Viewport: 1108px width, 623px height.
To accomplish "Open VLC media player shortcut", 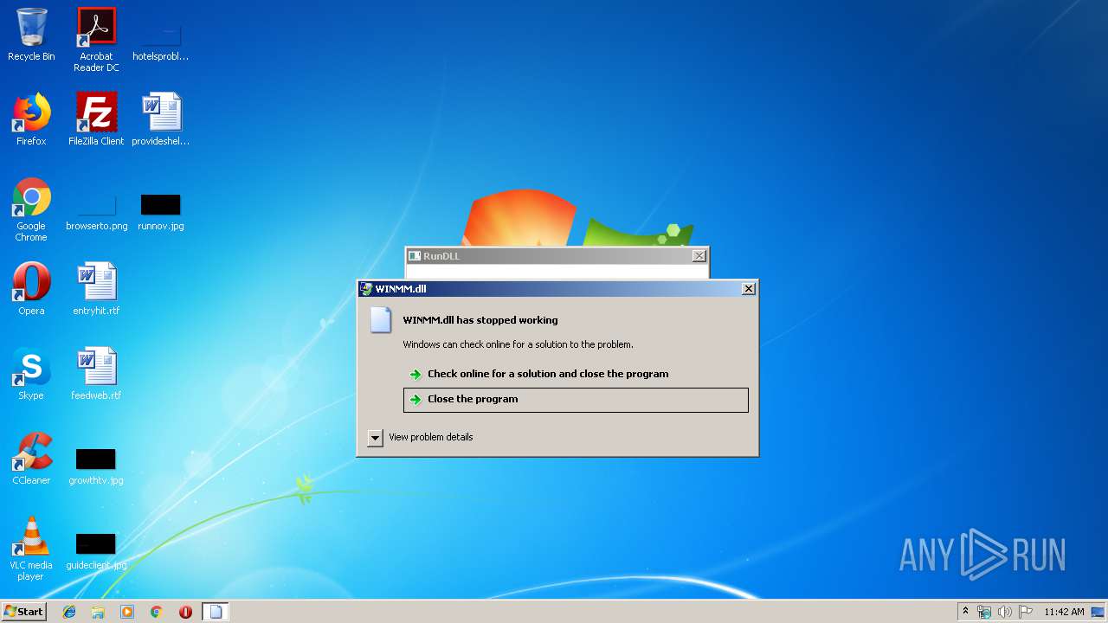I will [31, 549].
